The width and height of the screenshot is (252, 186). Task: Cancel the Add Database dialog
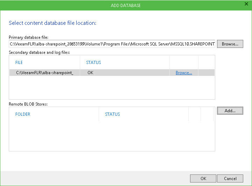pos(230,178)
